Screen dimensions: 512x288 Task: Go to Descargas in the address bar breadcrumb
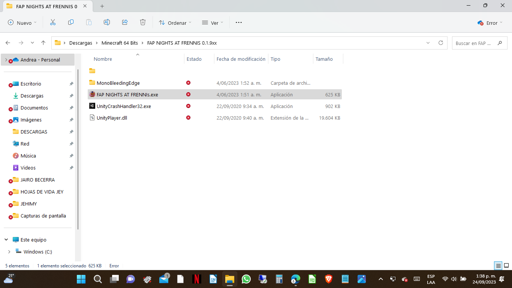(81, 43)
